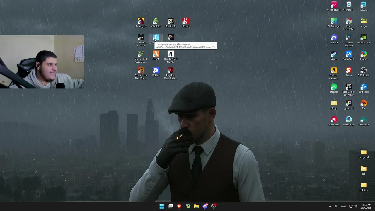The width and height of the screenshot is (375, 211).
Task: Open the Windows Start menu
Action: click(x=162, y=206)
